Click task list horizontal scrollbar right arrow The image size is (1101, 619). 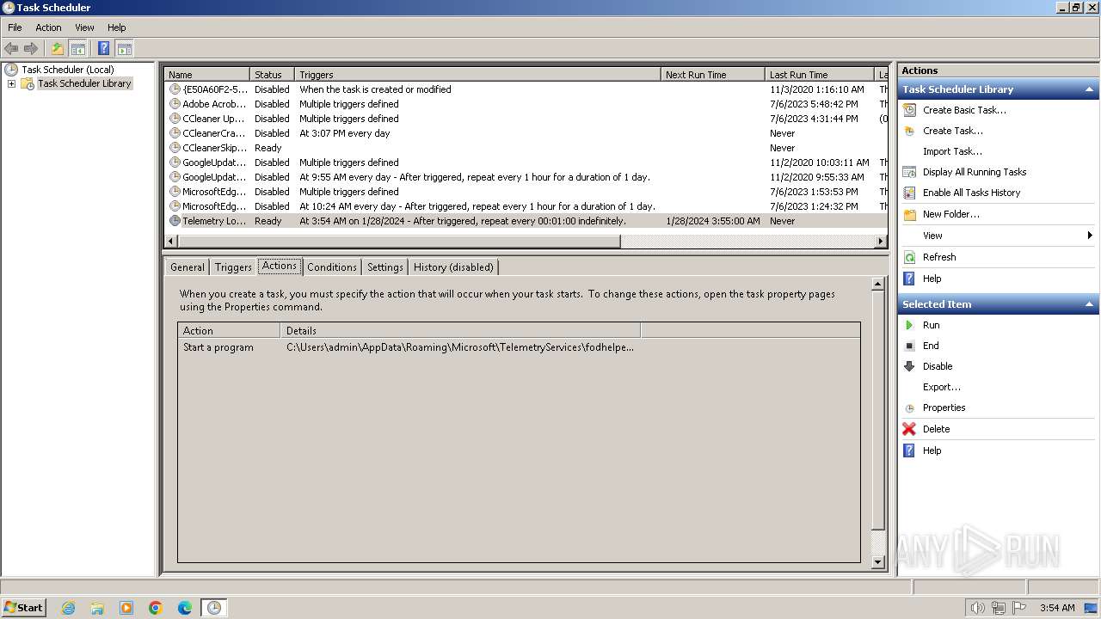coord(881,242)
